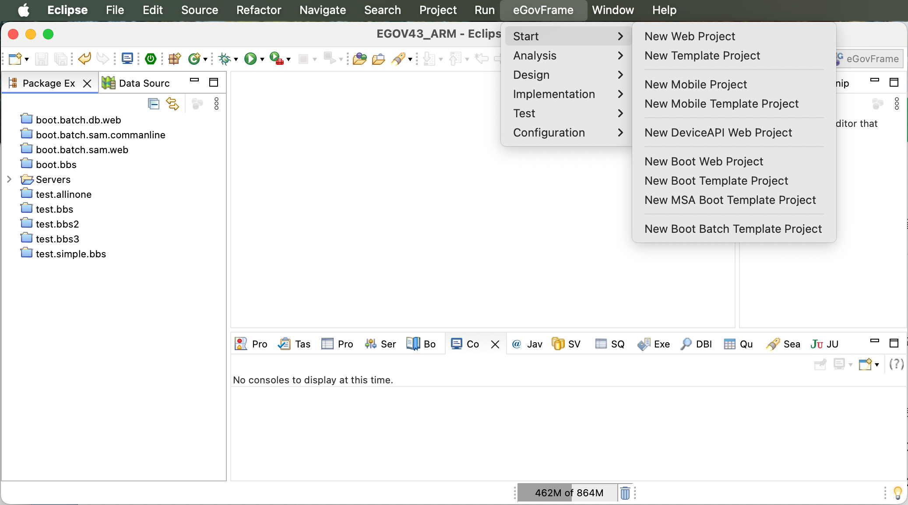Expand the Servers folder tree node
This screenshot has width=908, height=505.
tap(9, 179)
